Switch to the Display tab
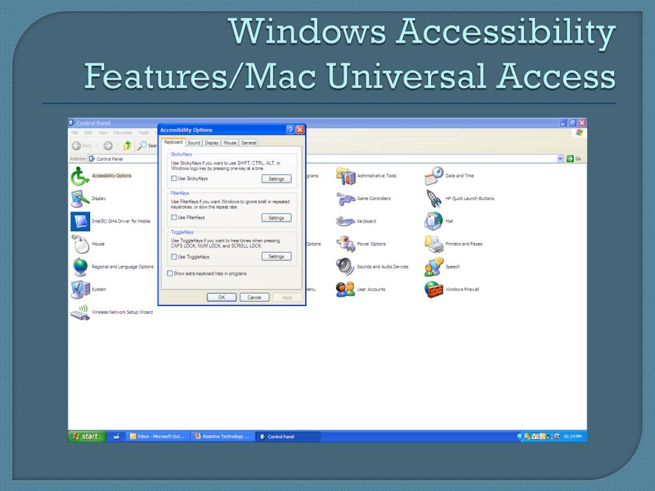Image resolution: width=655 pixels, height=491 pixels. (x=212, y=143)
